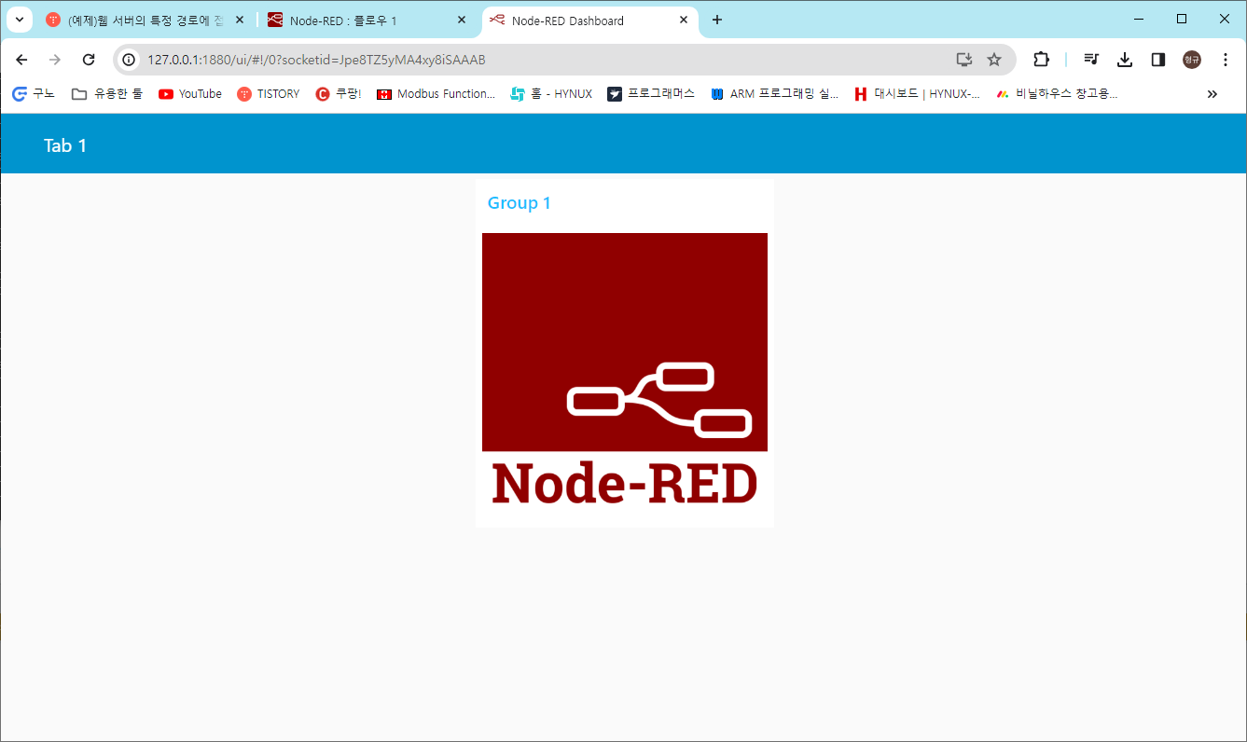The height and width of the screenshot is (742, 1247).
Task: Open the Chrome profile avatar
Action: coord(1192,60)
